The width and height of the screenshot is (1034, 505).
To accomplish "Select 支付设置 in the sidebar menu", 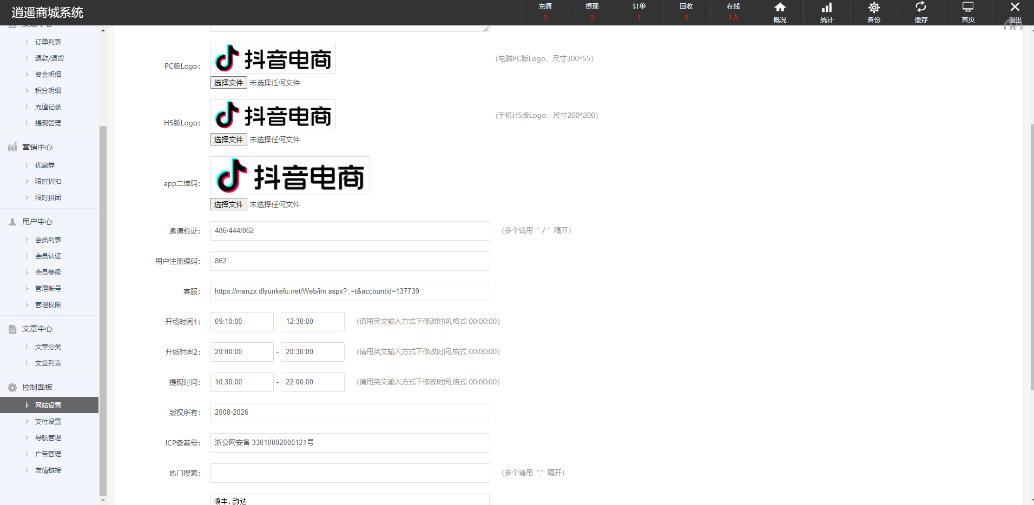I will [x=48, y=421].
